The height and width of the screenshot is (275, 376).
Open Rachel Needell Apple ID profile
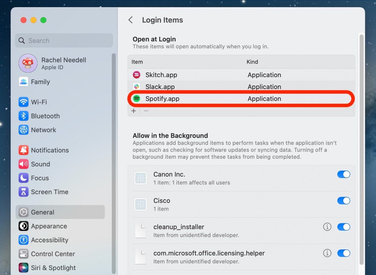pyautogui.click(x=63, y=63)
